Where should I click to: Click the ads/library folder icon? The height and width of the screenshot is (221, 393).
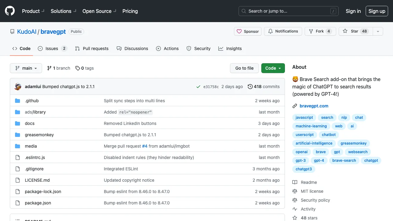pyautogui.click(x=18, y=112)
